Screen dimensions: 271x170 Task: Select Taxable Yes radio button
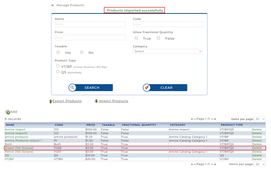click(x=58, y=52)
